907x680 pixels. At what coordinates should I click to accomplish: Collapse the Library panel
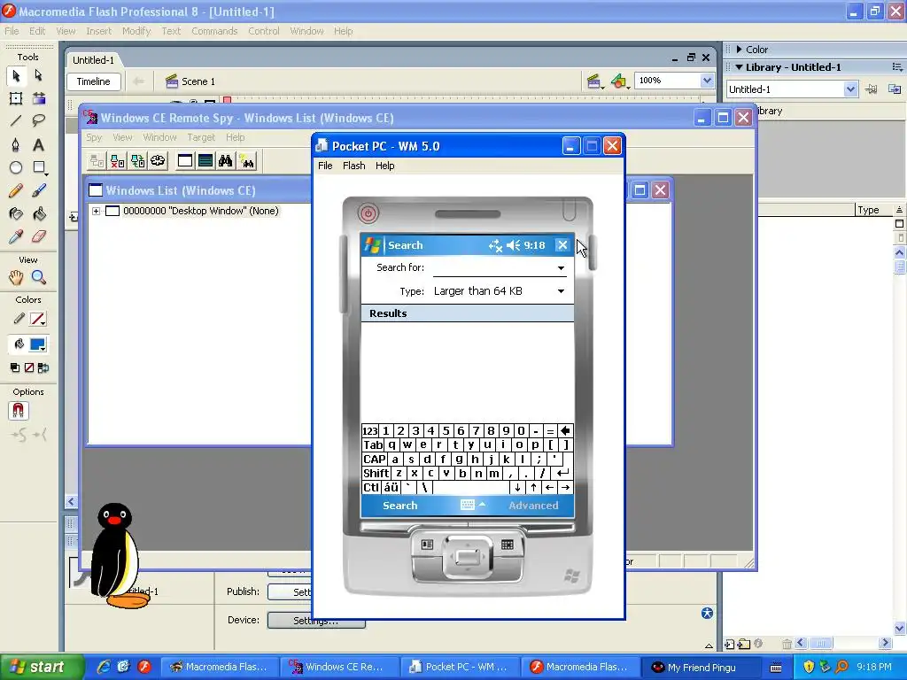click(x=739, y=67)
